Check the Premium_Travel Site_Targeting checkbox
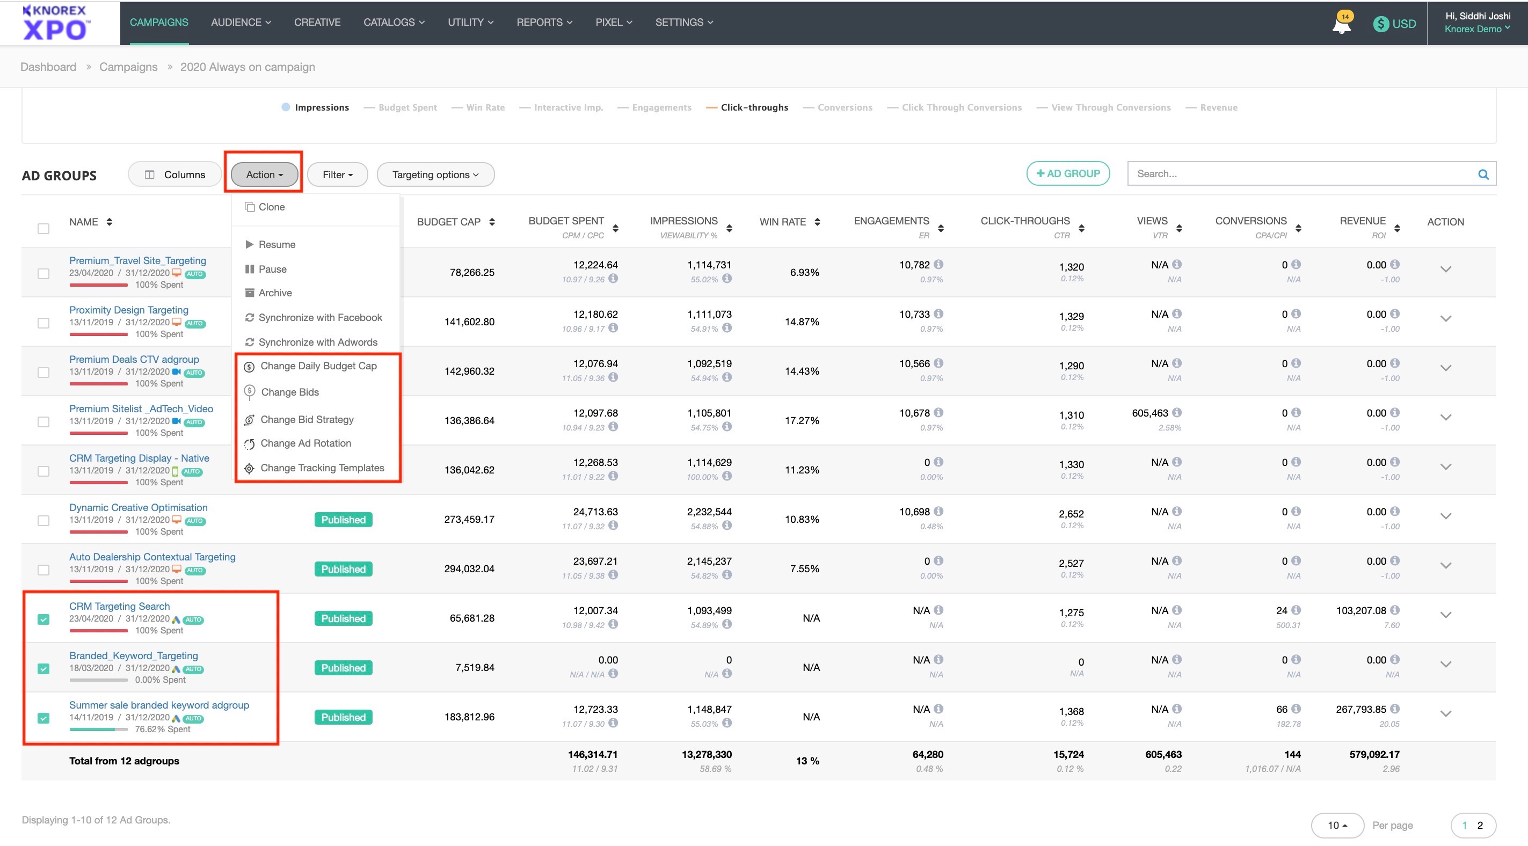Screen dimensions: 1528x846 pyautogui.click(x=43, y=273)
